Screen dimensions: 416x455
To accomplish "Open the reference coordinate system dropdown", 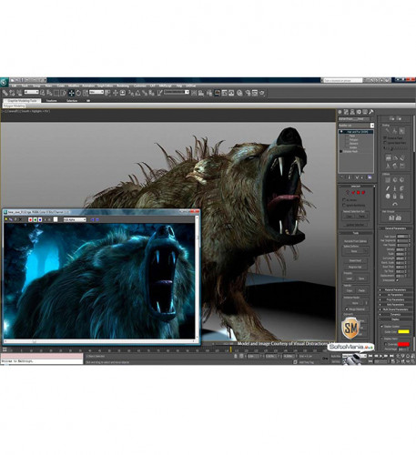I will tap(96, 92).
